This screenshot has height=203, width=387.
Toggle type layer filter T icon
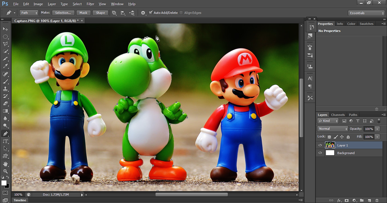358,121
